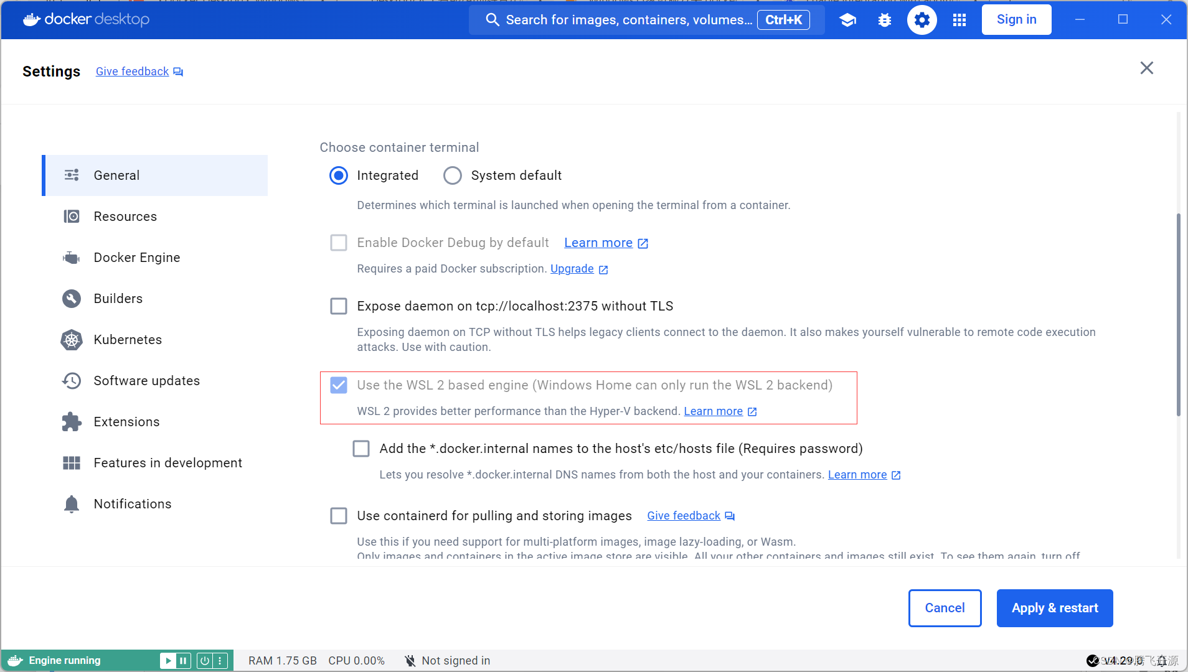The width and height of the screenshot is (1188, 672).
Task: Click the Notifications bell icon
Action: pyautogui.click(x=72, y=504)
